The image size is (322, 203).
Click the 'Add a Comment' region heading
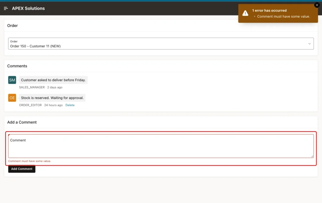pyautogui.click(x=22, y=122)
